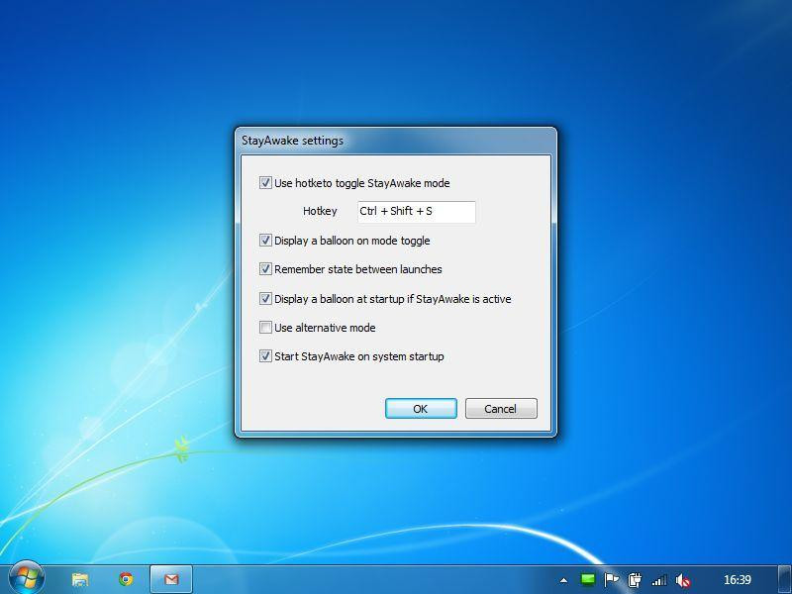Screen dimensions: 792x594
Task: Click the Hotkey field showing Ctrl+Shift+S
Action: click(x=416, y=212)
